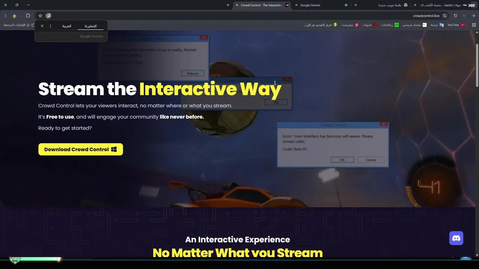Viewport: 479px width, 269px height.
Task: Close the self-aware error dialog with X
Action: coord(384,124)
